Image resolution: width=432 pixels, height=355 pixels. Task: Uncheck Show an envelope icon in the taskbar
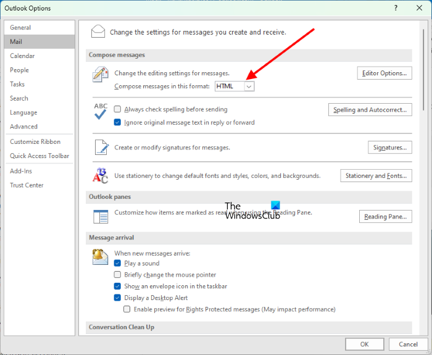(117, 286)
